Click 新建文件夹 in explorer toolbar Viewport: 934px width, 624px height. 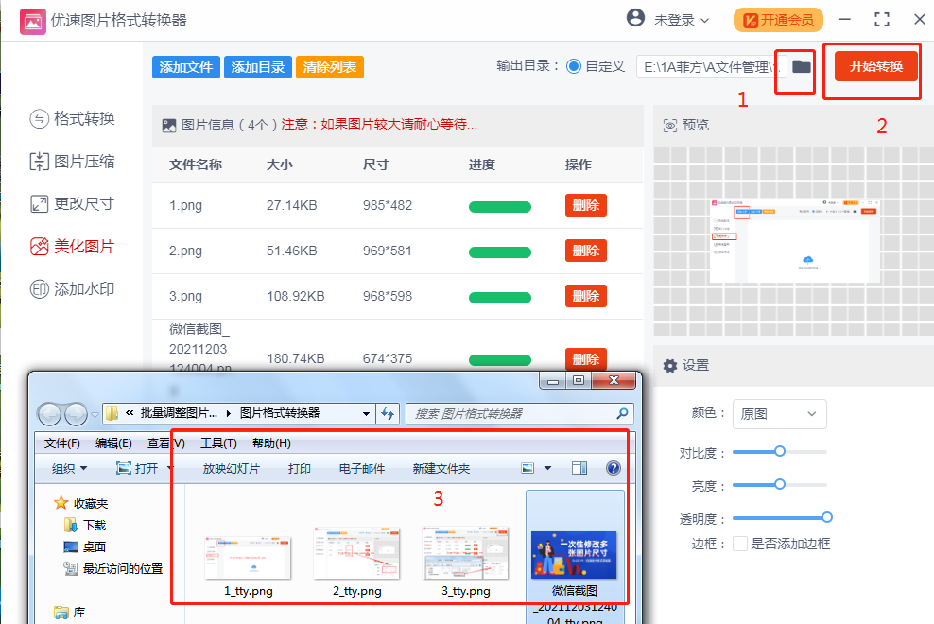pyautogui.click(x=441, y=468)
